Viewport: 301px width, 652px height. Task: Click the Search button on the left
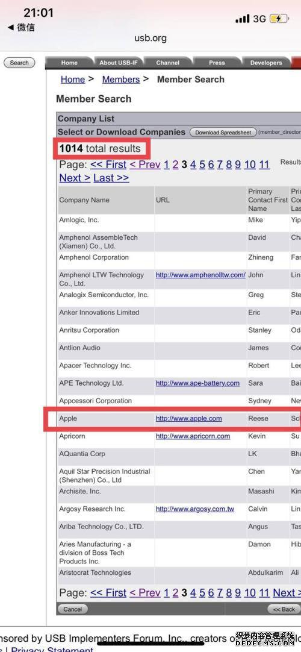pyautogui.click(x=19, y=63)
